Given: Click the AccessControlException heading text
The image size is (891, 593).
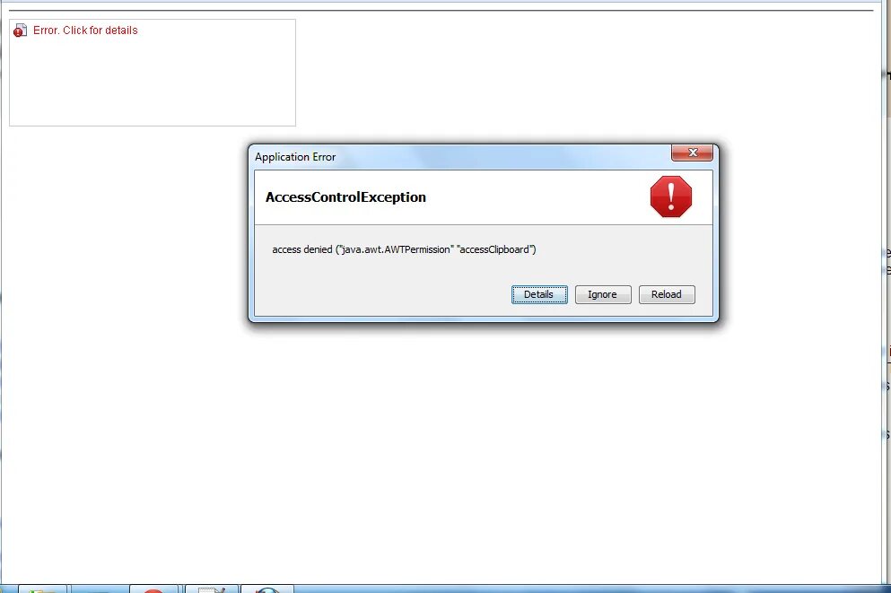Looking at the screenshot, I should click(345, 197).
